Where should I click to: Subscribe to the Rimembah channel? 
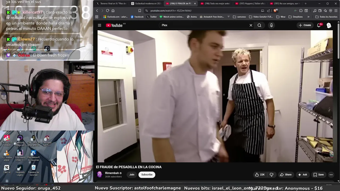coord(147,175)
